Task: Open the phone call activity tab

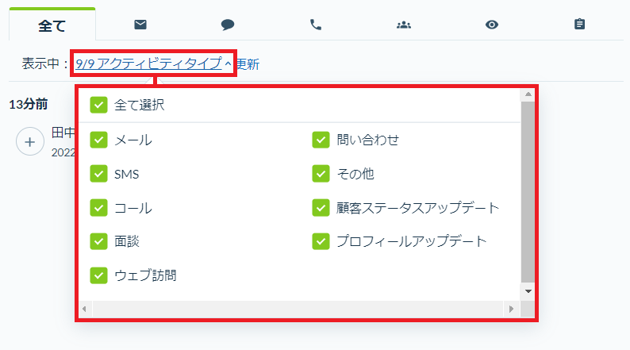Action: tap(316, 25)
